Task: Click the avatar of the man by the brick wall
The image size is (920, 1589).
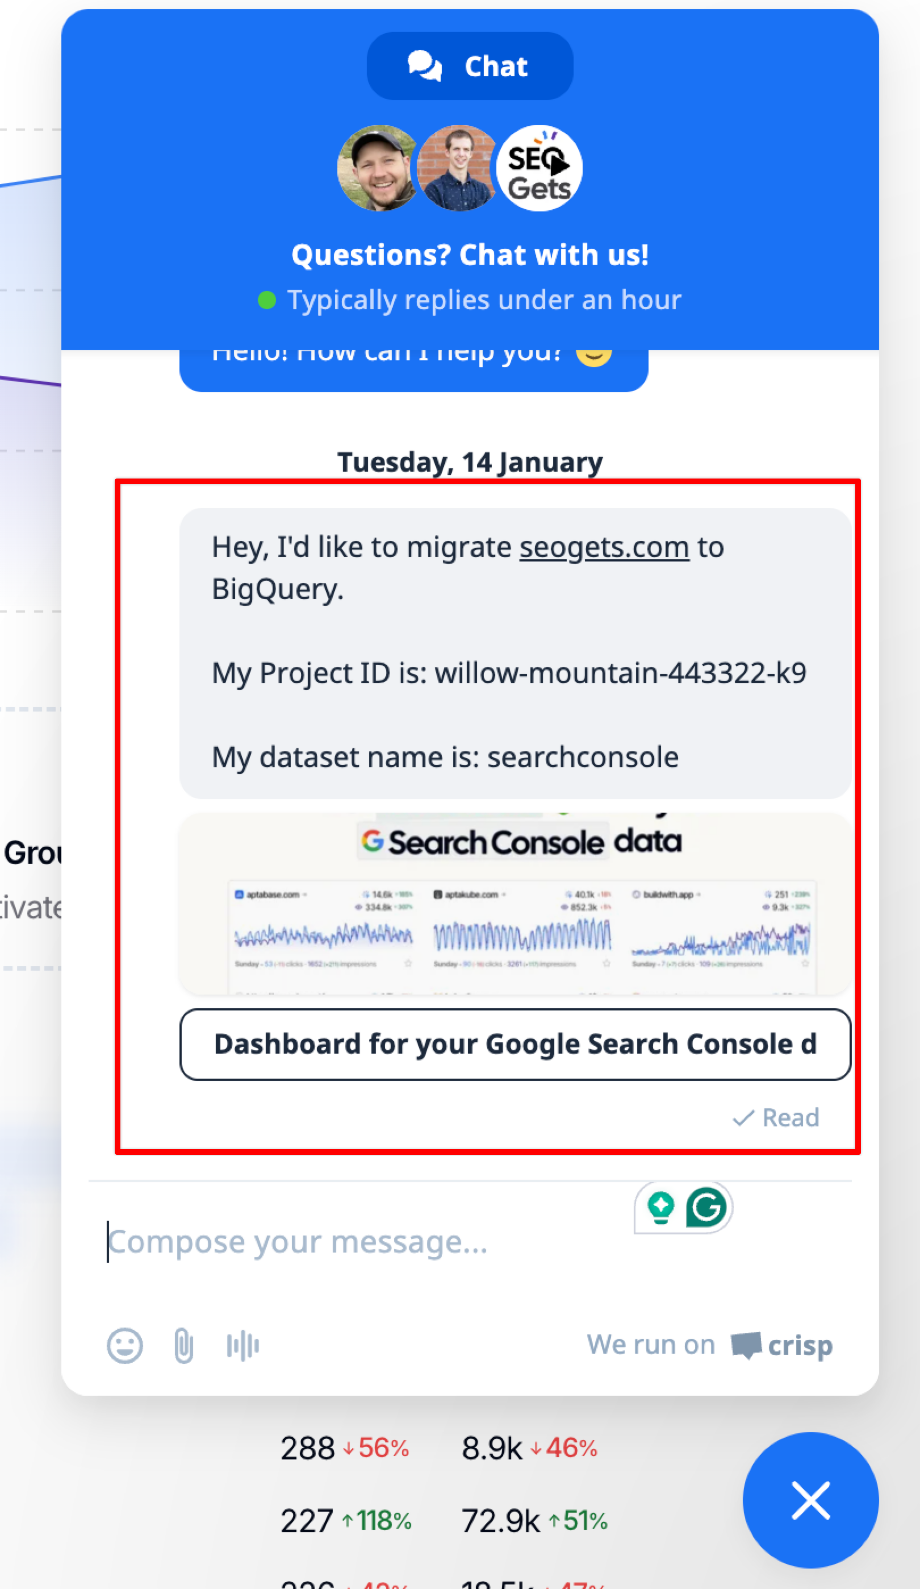Action: pyautogui.click(x=458, y=168)
